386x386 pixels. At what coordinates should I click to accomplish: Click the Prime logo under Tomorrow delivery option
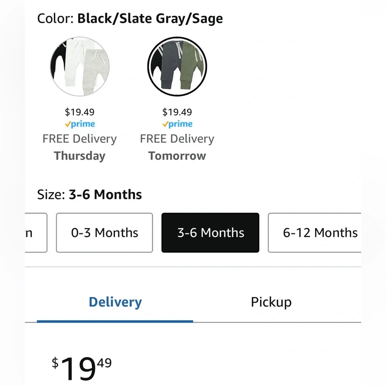pyautogui.click(x=177, y=124)
